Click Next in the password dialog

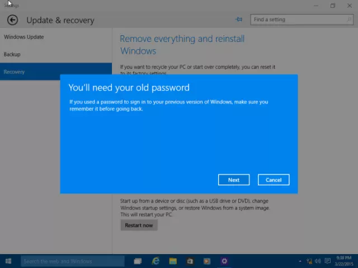click(x=234, y=180)
